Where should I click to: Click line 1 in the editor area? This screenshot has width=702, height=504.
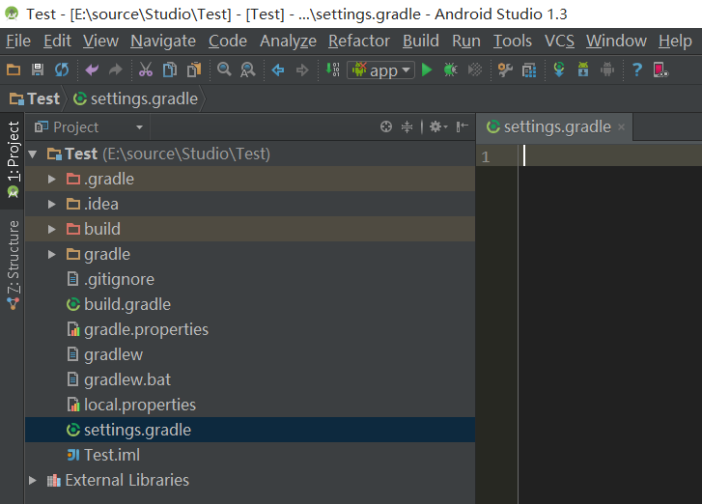pyautogui.click(x=610, y=155)
